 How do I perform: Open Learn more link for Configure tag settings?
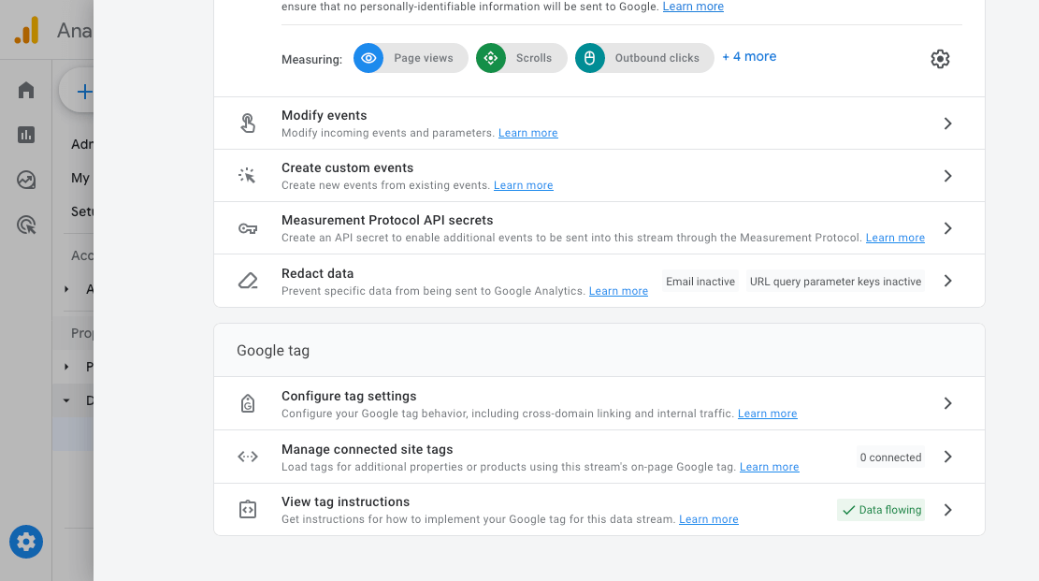click(767, 414)
